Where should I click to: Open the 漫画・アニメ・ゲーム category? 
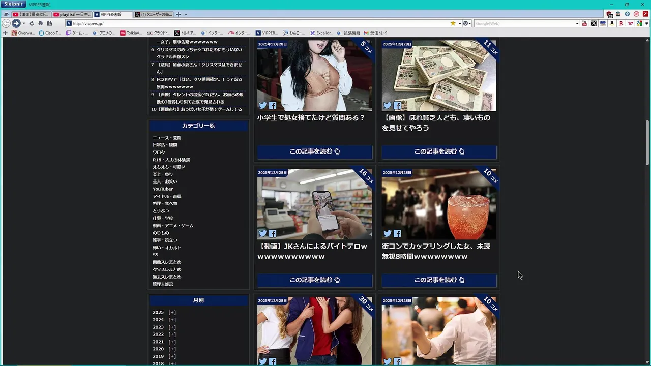point(173,226)
